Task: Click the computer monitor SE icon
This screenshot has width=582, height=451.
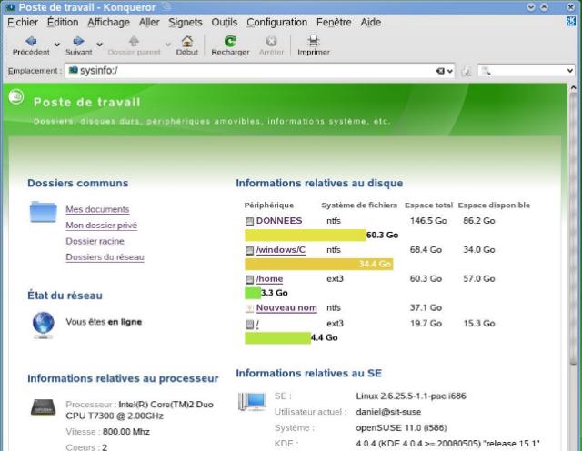Action: (x=252, y=402)
